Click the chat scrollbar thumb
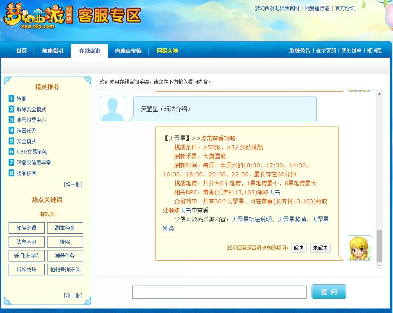Image resolution: width=393 pixels, height=313 pixels. [379, 246]
